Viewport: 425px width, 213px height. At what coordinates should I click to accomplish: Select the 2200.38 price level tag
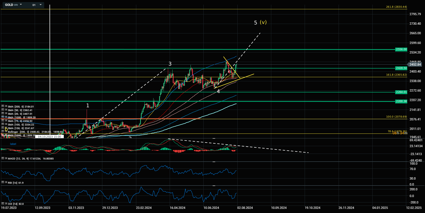coord(401,101)
